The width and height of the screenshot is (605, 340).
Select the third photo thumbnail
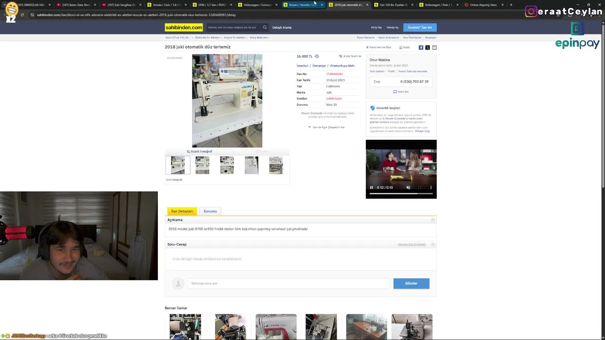[227, 165]
